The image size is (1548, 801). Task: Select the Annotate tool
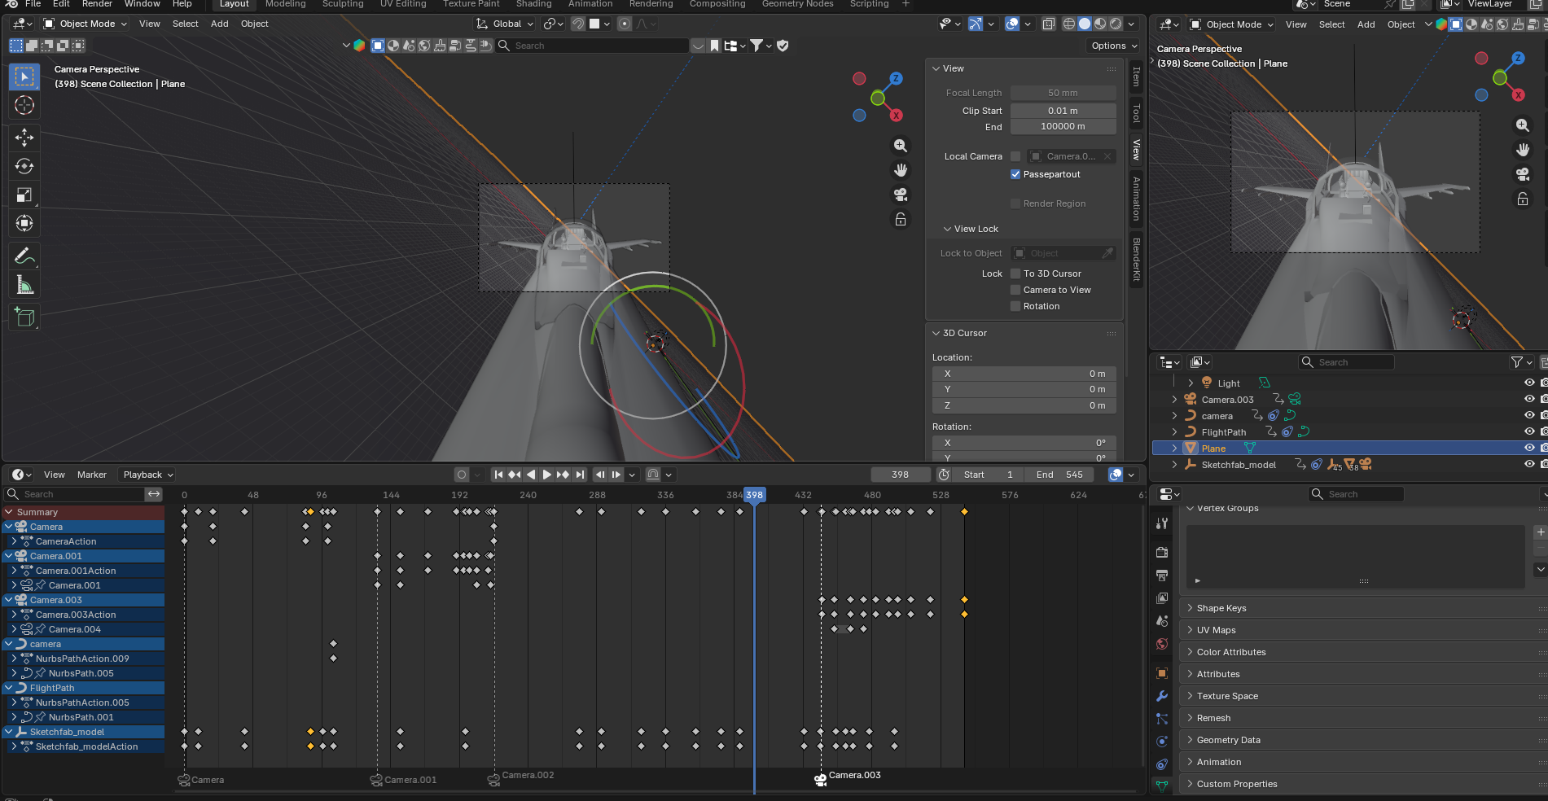coord(24,256)
